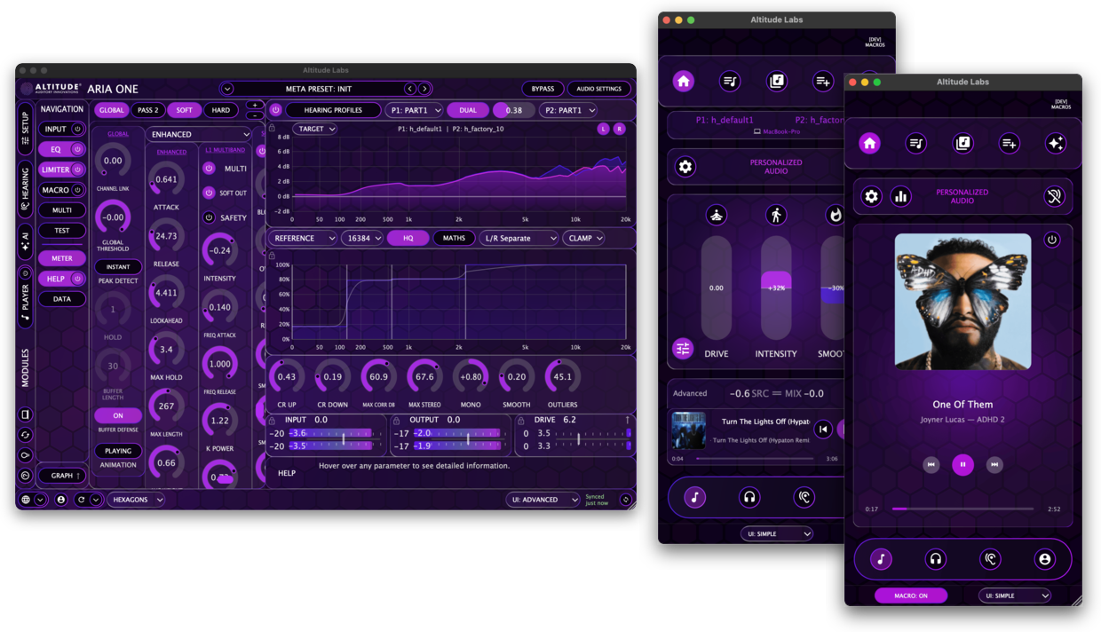Select PASS 2 tab

click(147, 110)
